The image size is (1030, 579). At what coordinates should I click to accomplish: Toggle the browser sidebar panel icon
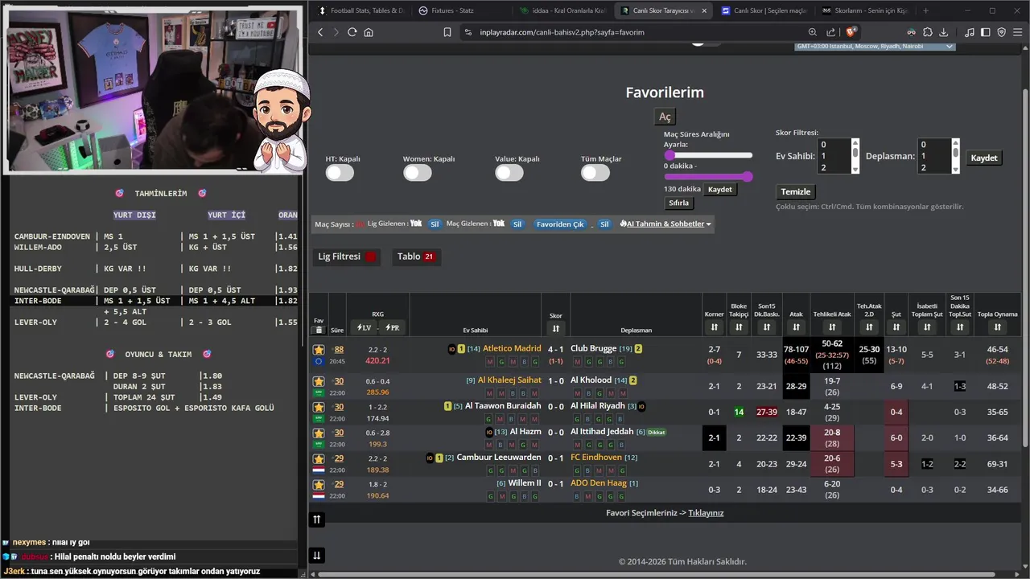coord(986,32)
